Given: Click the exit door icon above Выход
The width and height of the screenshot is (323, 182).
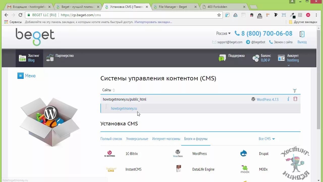Looking at the screenshot, I should 302,34.
